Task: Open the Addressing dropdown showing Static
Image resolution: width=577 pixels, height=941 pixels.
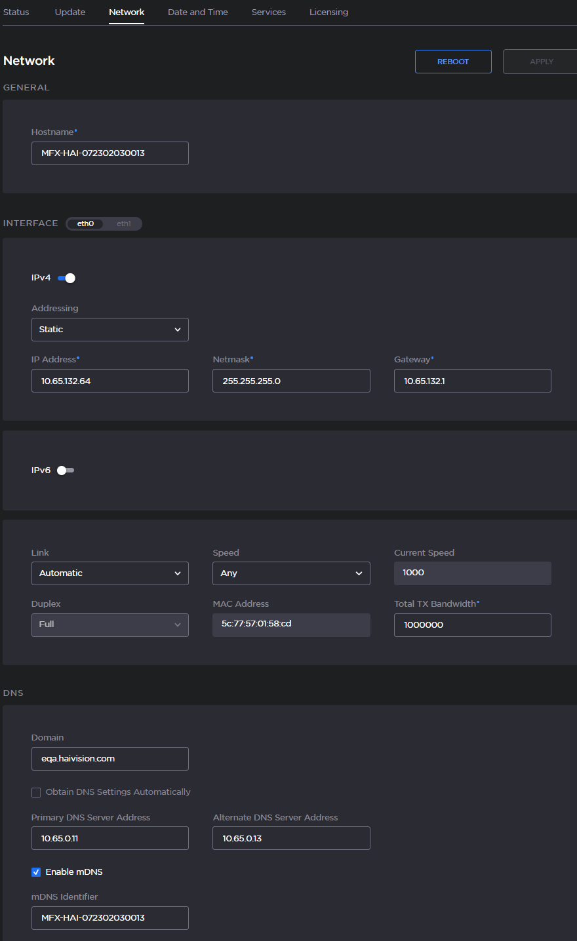Action: 109,329
